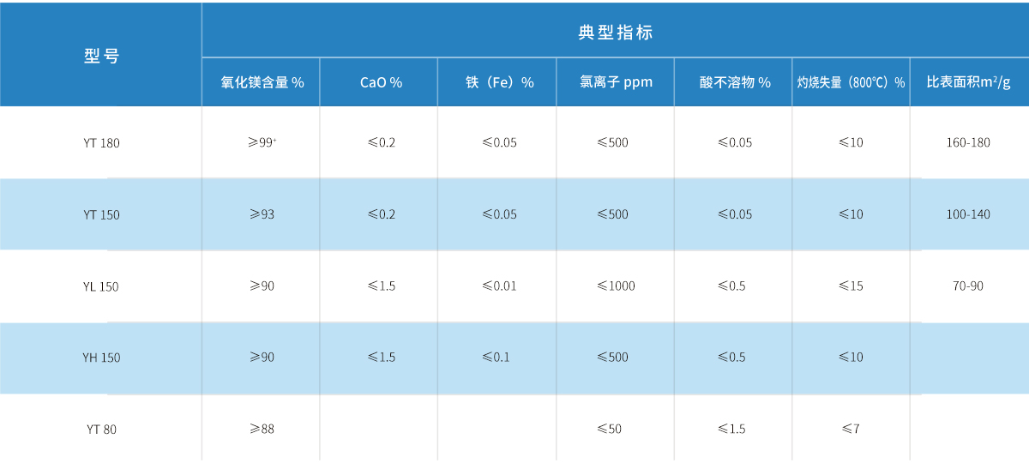Image resolution: width=1029 pixels, height=463 pixels.
Task: Select the ≥88 value for YT 80
Action: click(261, 428)
